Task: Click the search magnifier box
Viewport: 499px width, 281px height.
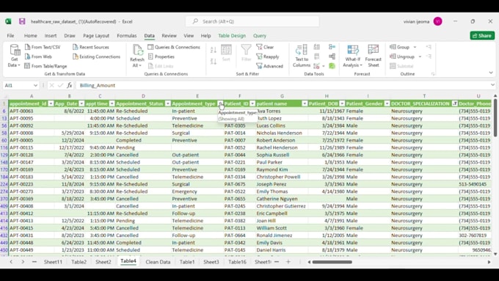Action: point(252,21)
